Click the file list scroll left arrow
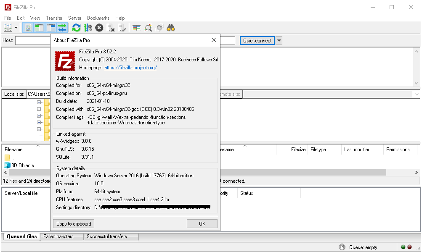This screenshot has height=252, width=422. [x=5, y=172]
